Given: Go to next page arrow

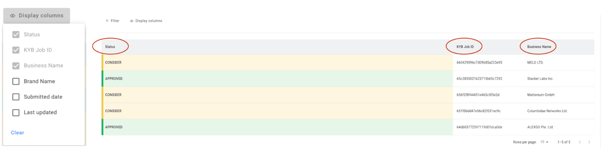Looking at the screenshot, I should click(589, 142).
